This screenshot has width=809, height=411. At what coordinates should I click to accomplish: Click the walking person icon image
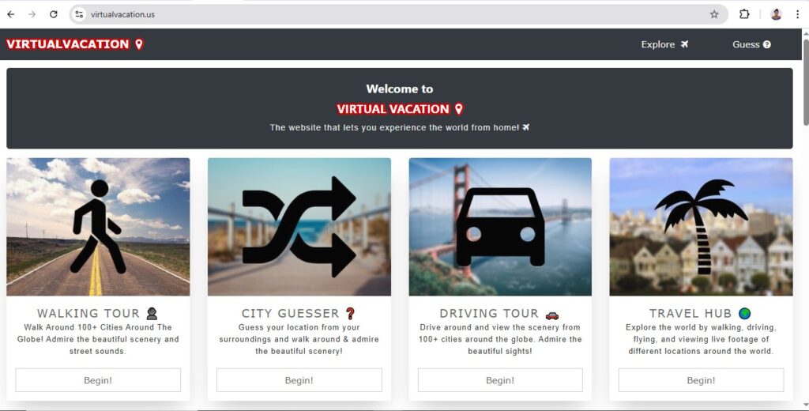tap(98, 227)
